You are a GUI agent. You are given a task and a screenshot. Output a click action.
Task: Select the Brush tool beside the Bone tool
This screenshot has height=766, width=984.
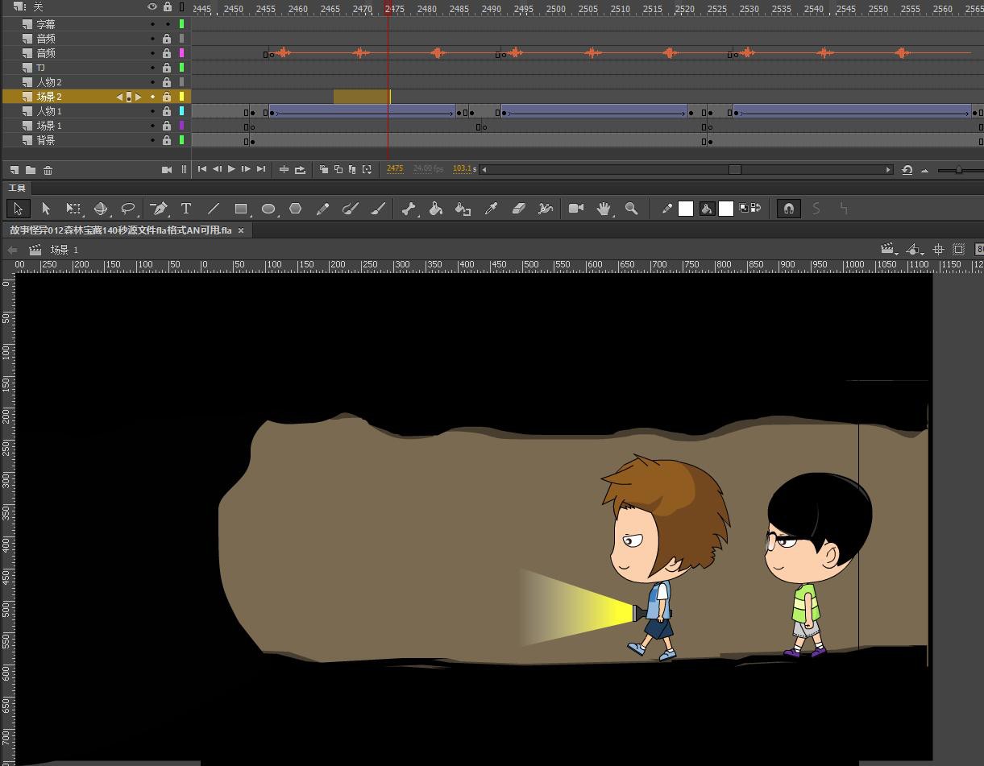pyautogui.click(x=378, y=209)
